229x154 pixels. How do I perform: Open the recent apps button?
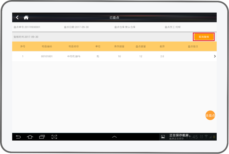click(x=42, y=137)
